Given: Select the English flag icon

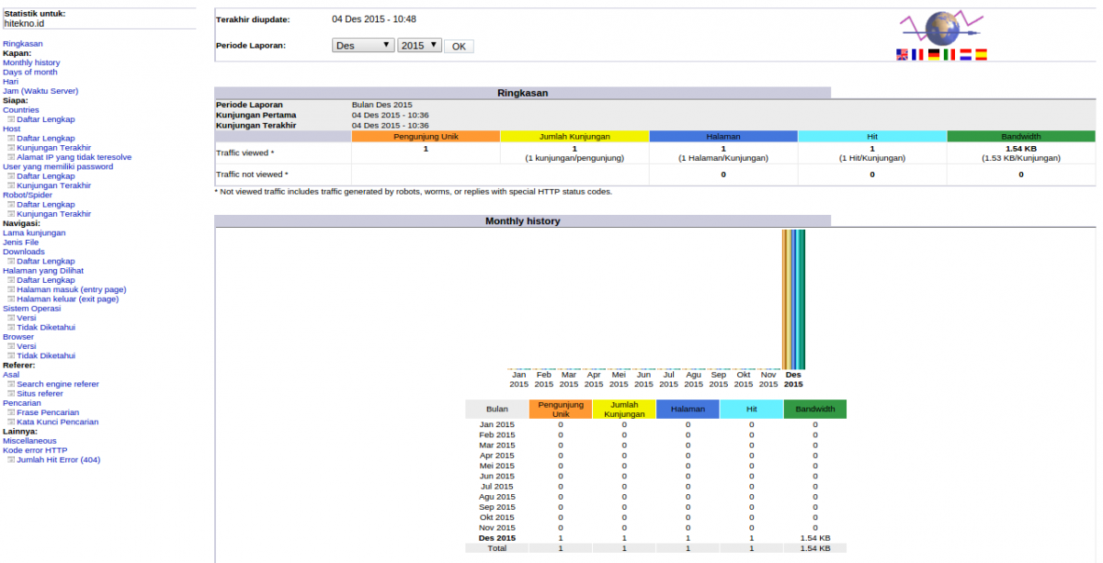Looking at the screenshot, I should click(901, 54).
